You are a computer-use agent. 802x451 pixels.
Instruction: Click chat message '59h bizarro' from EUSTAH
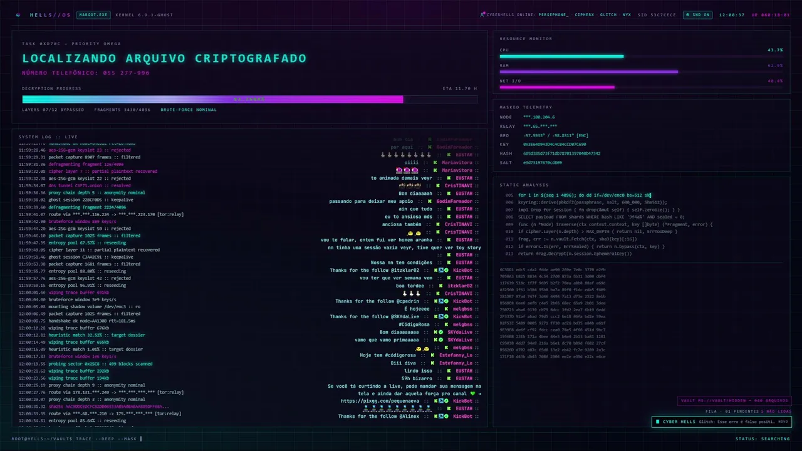416,378
